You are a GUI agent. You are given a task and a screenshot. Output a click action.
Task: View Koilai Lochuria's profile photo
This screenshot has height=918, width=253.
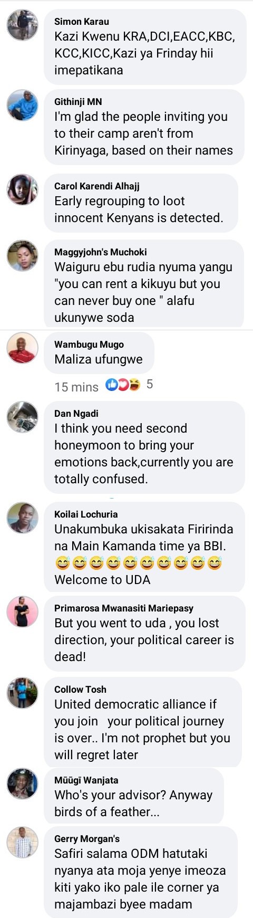(22, 518)
